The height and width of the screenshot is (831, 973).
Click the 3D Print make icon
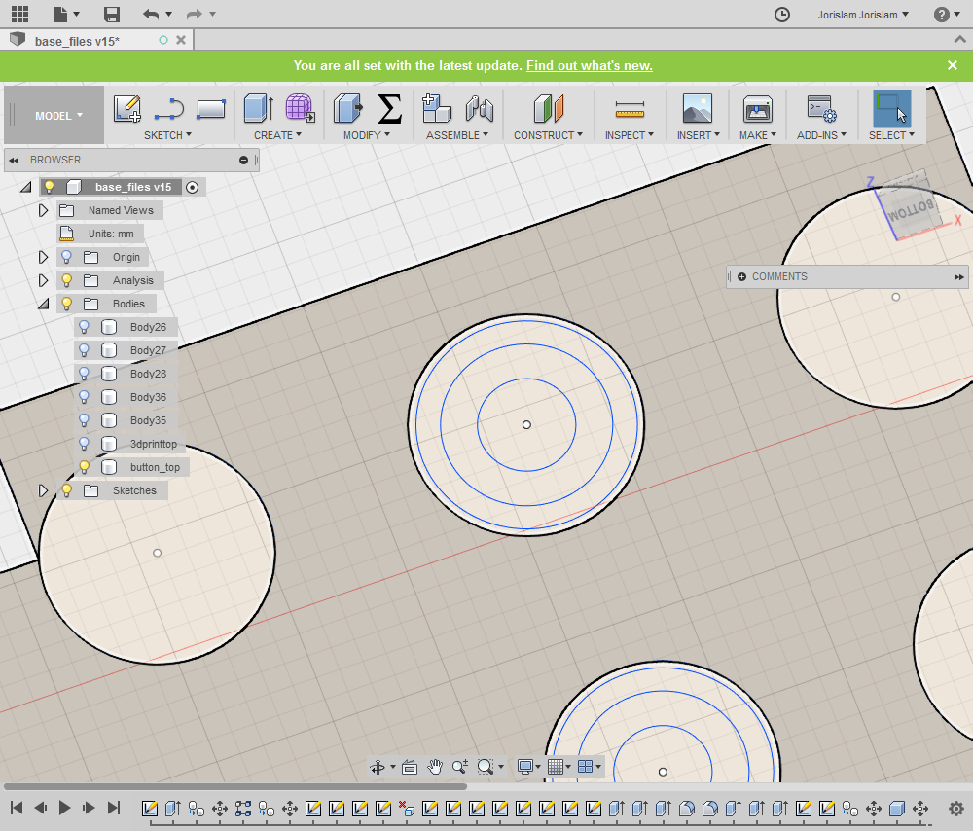pos(758,109)
